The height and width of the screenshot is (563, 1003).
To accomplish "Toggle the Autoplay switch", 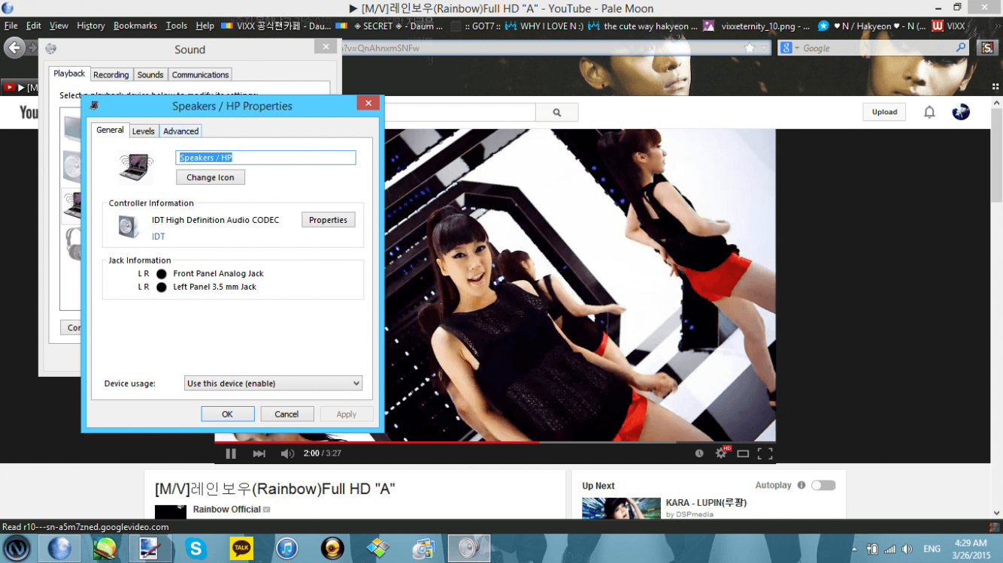I will point(823,486).
